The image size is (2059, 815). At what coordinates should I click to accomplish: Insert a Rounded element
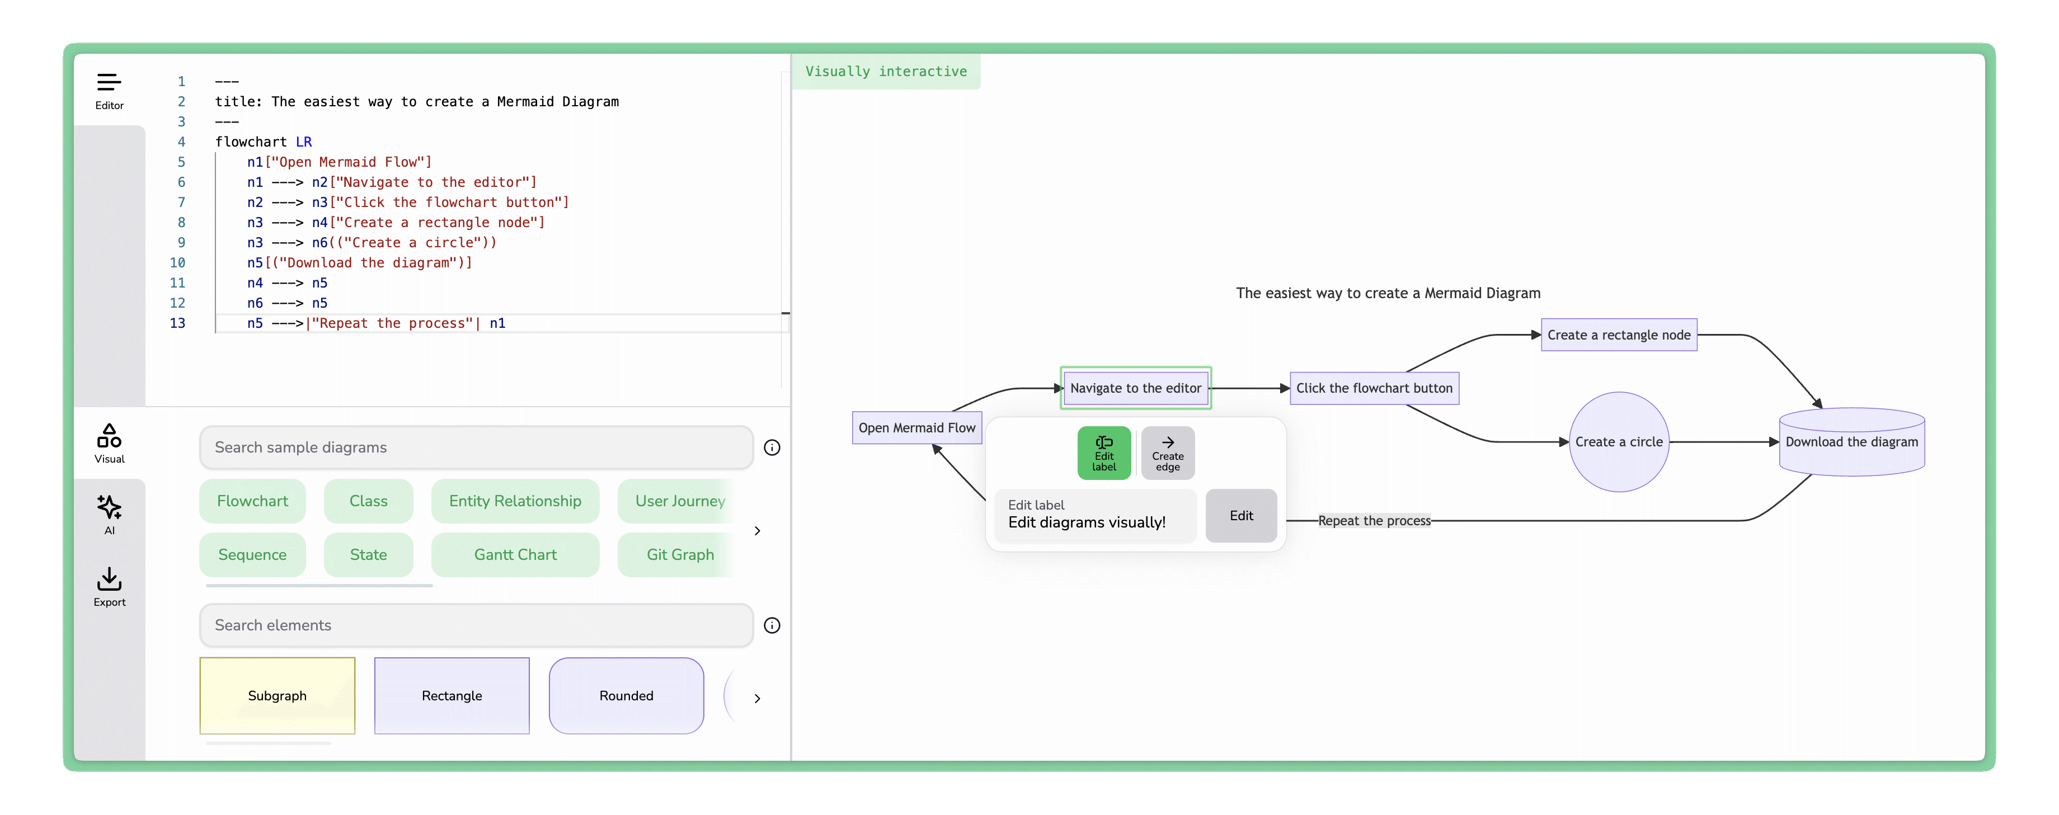coord(626,695)
